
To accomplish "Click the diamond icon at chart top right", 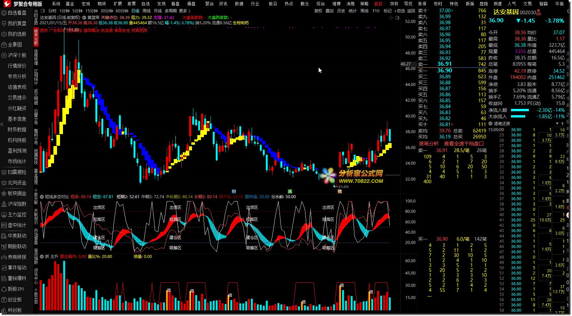I will click(391, 18).
